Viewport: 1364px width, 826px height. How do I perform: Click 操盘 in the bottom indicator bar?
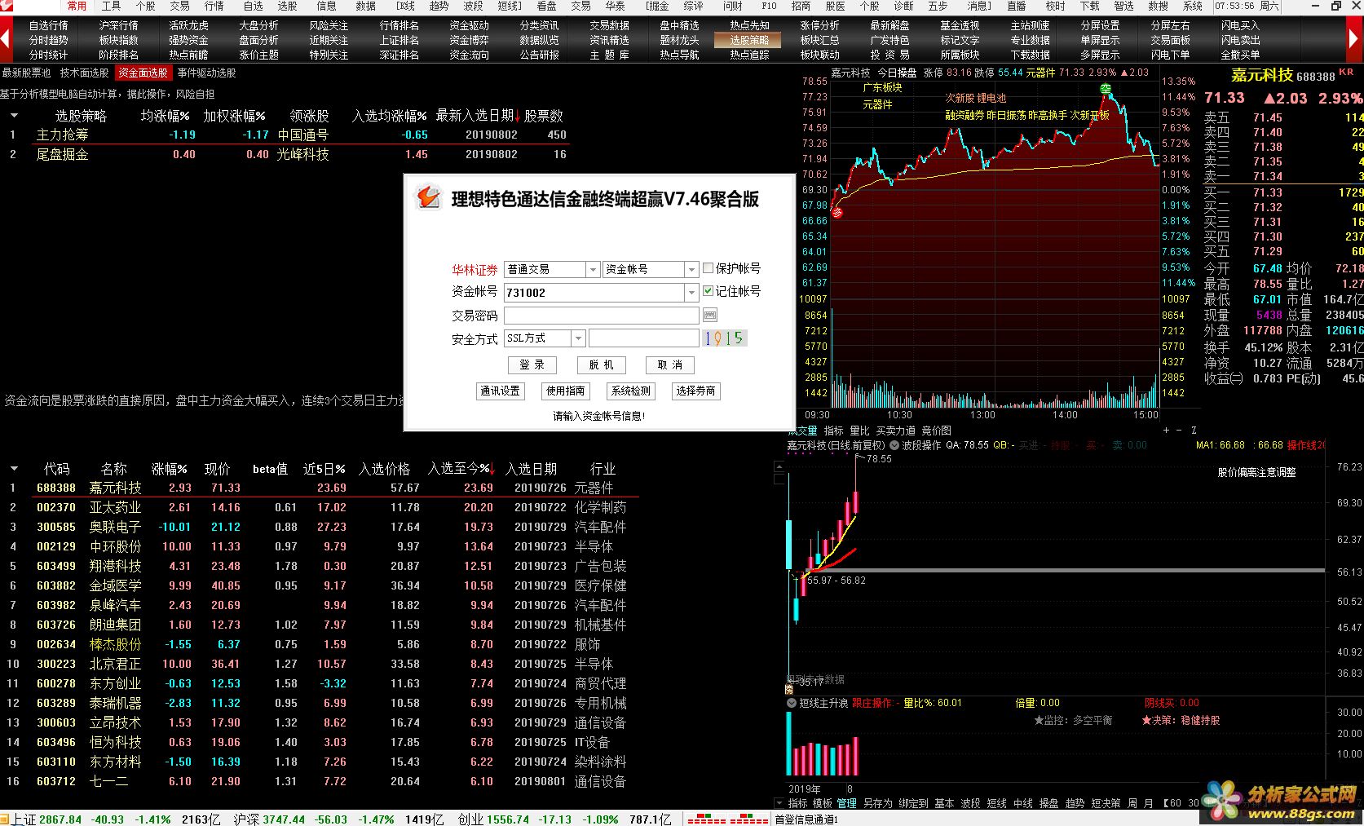[x=1048, y=803]
